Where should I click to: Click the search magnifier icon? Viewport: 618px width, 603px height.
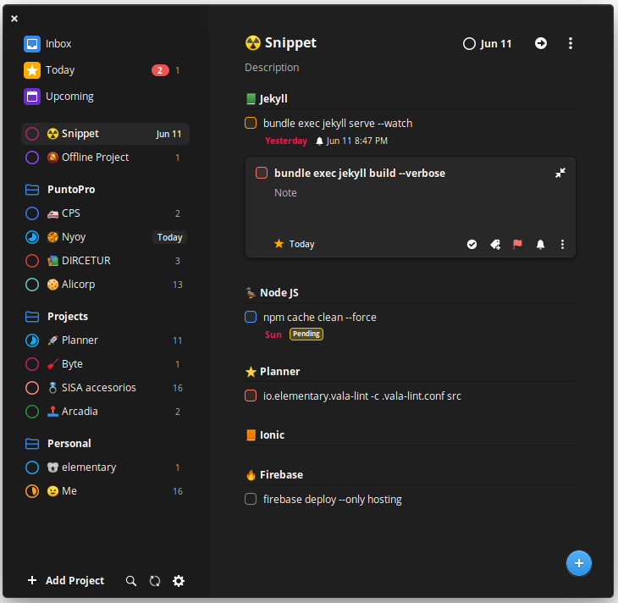point(131,581)
